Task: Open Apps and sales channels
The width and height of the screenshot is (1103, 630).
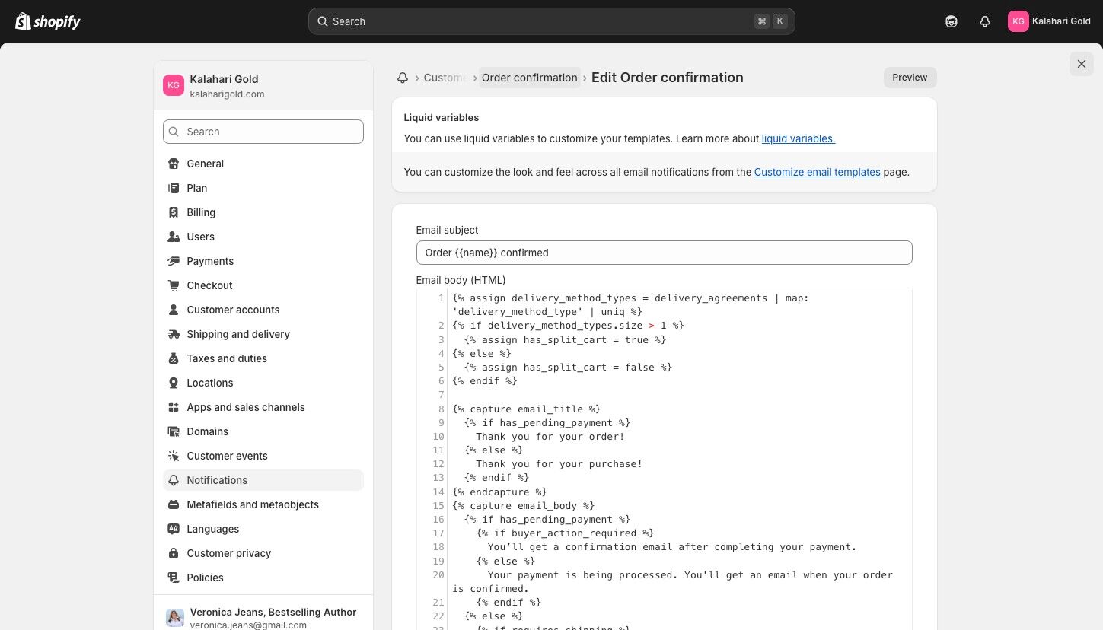Action: [x=263, y=407]
